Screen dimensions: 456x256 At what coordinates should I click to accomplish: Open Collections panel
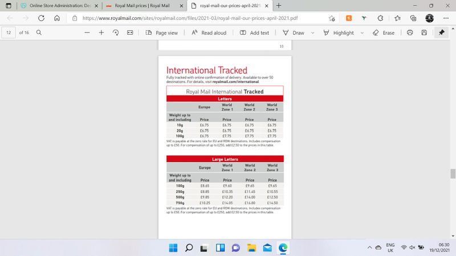pos(413,18)
